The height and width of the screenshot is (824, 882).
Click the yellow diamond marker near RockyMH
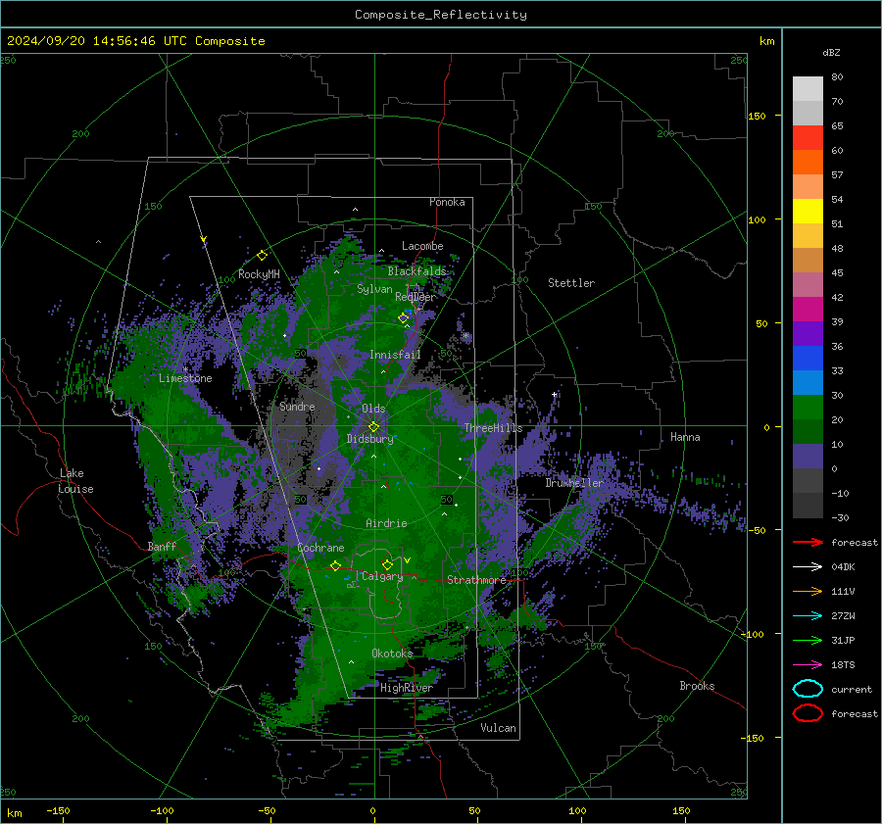click(262, 256)
